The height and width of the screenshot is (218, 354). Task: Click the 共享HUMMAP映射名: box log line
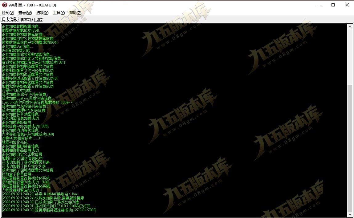pyautogui.click(x=40, y=194)
